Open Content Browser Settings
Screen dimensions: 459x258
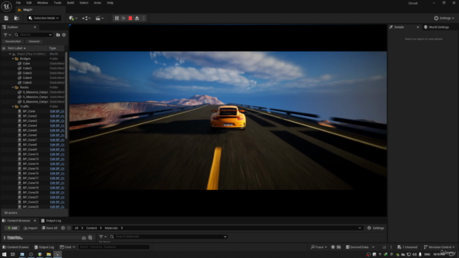point(376,228)
